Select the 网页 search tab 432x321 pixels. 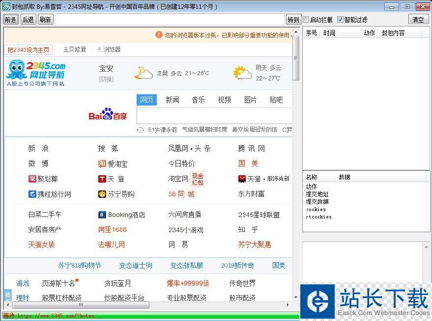pyautogui.click(x=146, y=100)
